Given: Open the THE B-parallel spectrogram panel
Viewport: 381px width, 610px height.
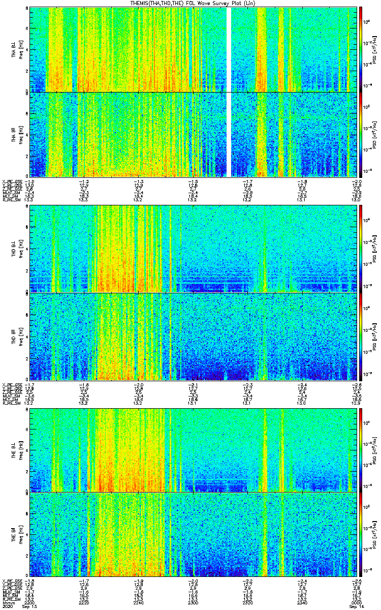Looking at the screenshot, I should point(193,534).
